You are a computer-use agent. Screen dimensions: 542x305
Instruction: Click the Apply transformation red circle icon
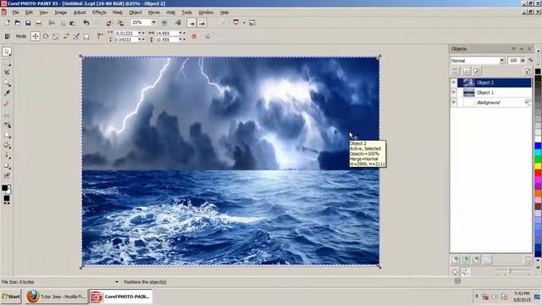coord(194,36)
